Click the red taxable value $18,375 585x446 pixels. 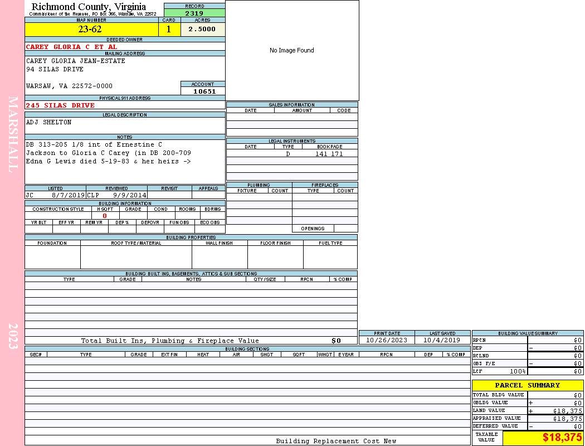point(562,438)
